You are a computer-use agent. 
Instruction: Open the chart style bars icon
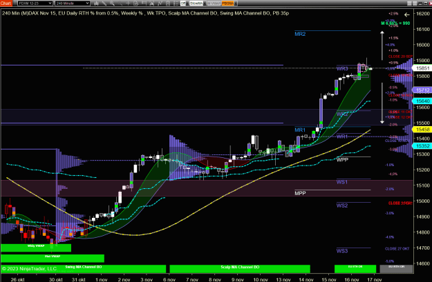[97, 3]
